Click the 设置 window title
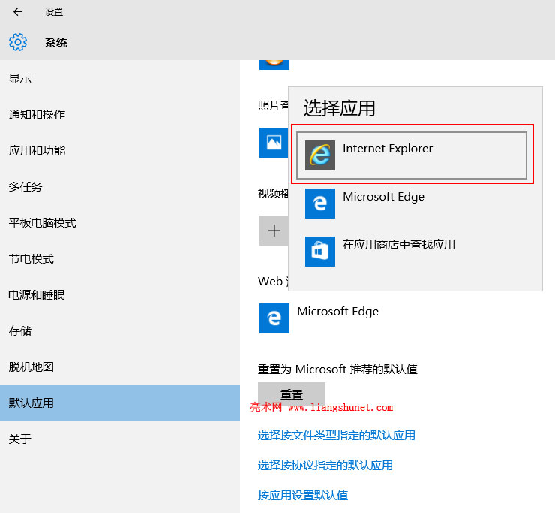The height and width of the screenshot is (513, 555). (x=54, y=12)
